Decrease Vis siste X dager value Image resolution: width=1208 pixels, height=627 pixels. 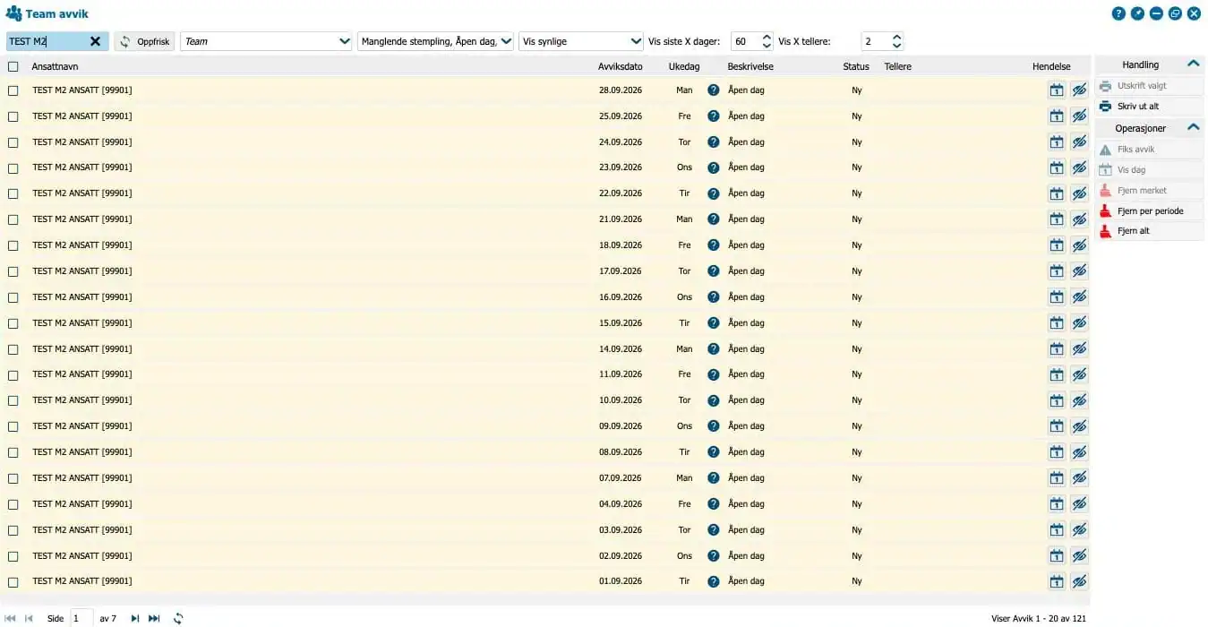pos(767,46)
